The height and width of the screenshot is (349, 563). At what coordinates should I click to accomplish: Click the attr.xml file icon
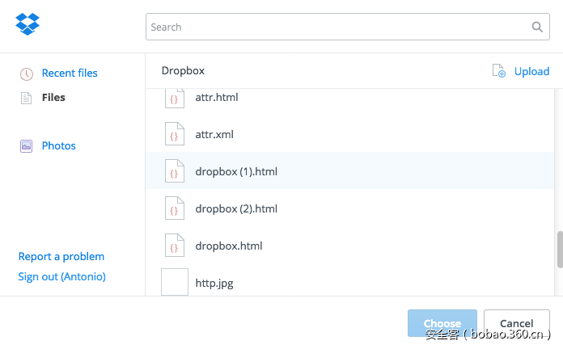(173, 134)
